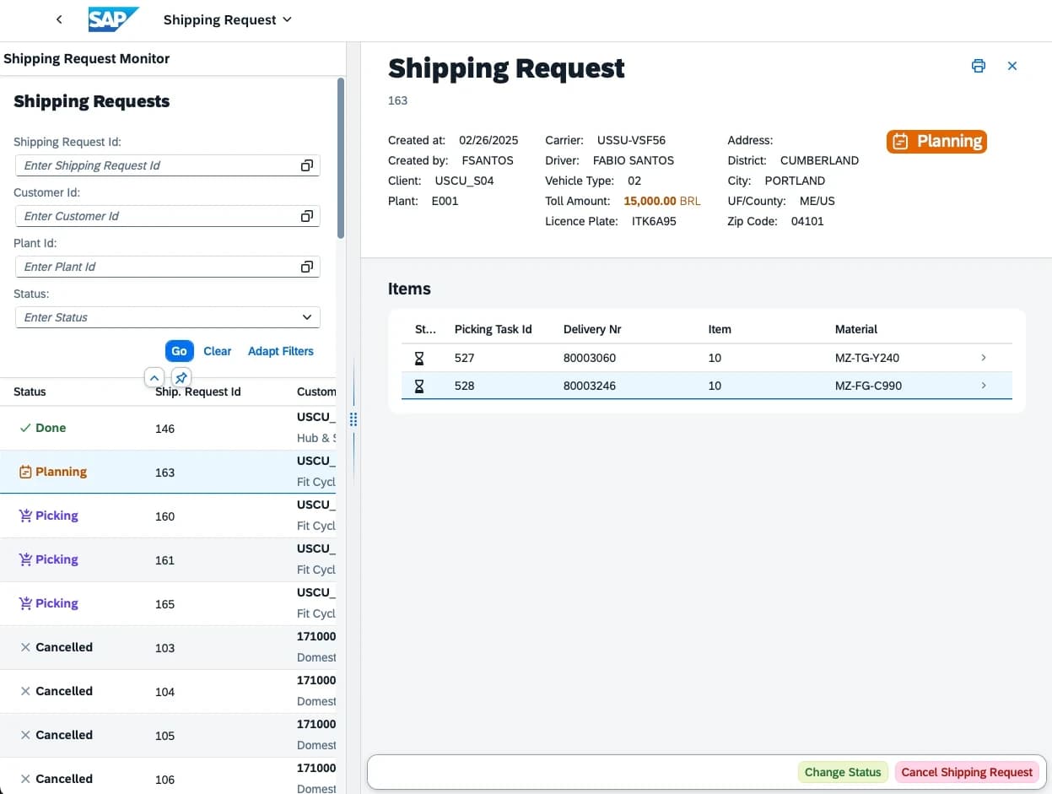This screenshot has width=1052, height=794.
Task: Click the back arrow next to SAP logo
Action: [58, 19]
